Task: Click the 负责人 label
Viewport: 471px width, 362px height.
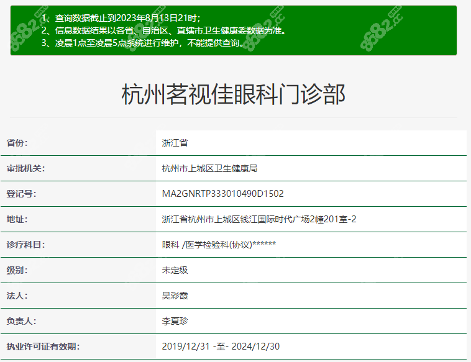Action: pyautogui.click(x=21, y=322)
